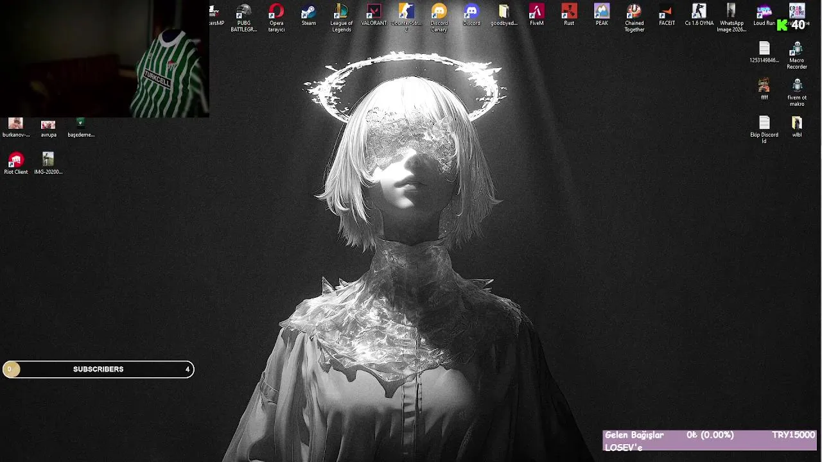Select the FACEIT desktop icon

click(x=667, y=15)
